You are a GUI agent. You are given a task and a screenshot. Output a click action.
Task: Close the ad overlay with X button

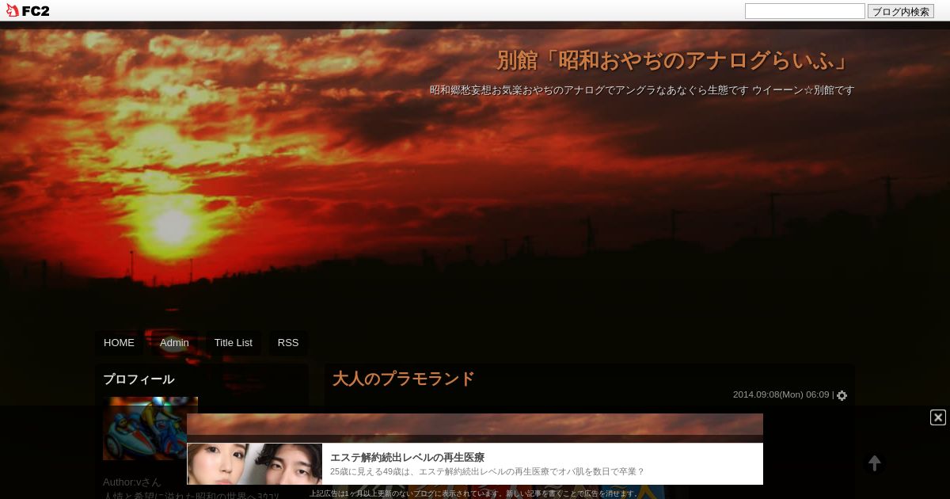[x=938, y=417]
